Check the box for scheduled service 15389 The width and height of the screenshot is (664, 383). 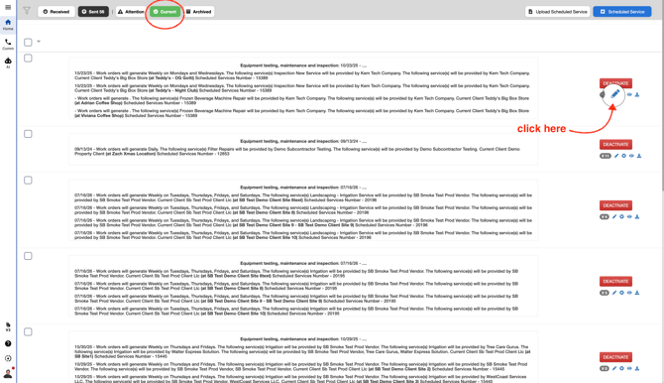28,59
